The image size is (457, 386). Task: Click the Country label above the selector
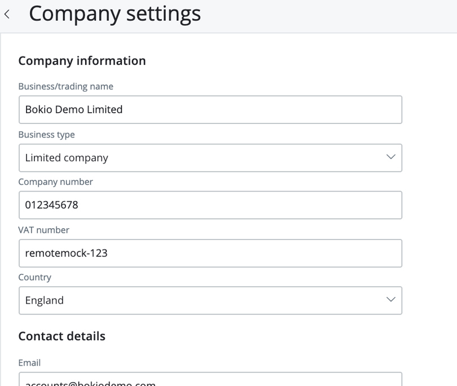pyautogui.click(x=35, y=277)
